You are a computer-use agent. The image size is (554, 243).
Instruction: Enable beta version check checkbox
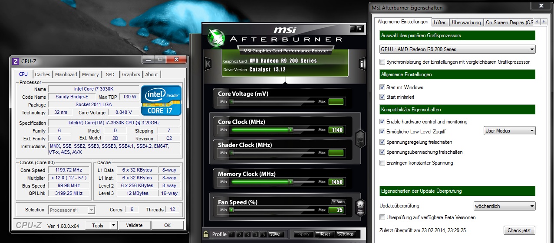pyautogui.click(x=383, y=217)
